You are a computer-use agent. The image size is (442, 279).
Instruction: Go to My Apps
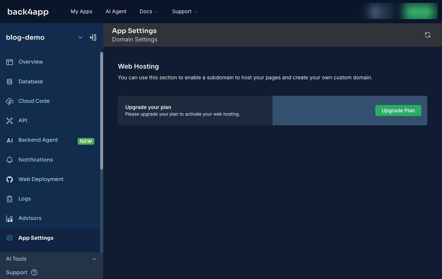[81, 11]
